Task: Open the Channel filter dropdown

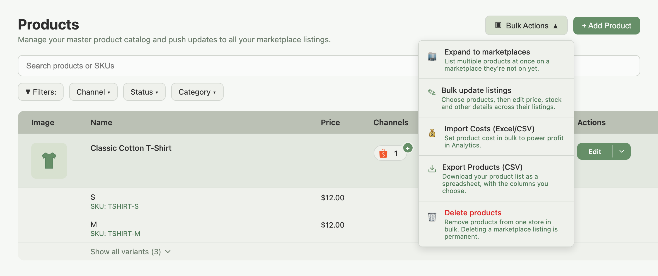Action: click(x=93, y=92)
